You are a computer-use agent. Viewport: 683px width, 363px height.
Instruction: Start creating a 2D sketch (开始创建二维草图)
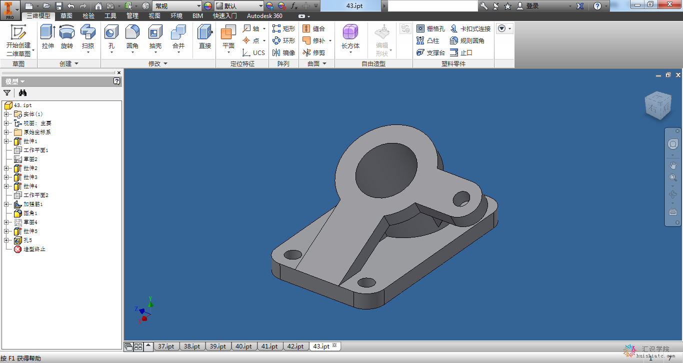click(x=18, y=40)
